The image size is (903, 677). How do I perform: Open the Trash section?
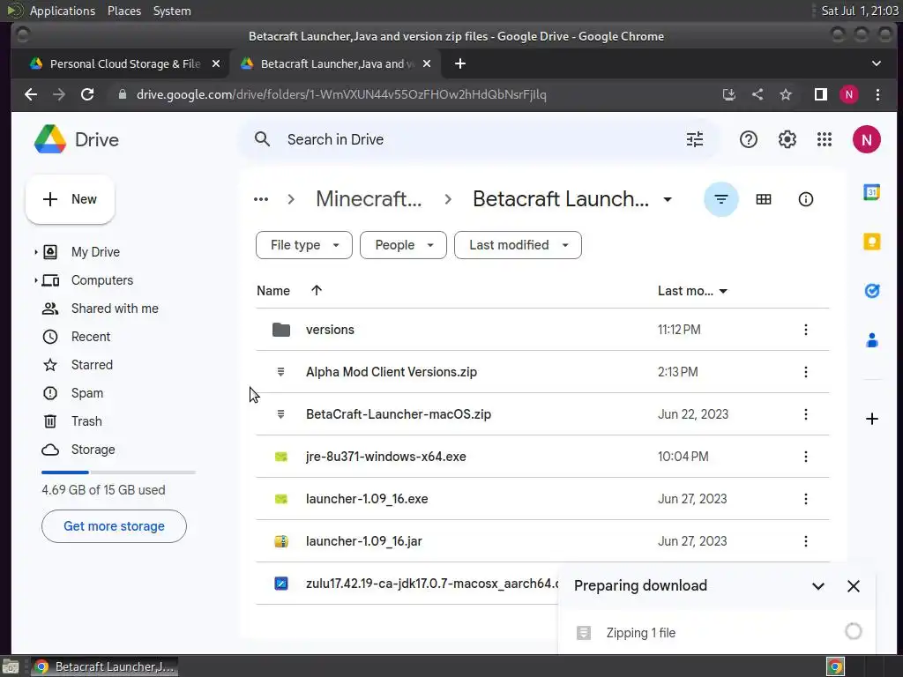tap(86, 421)
